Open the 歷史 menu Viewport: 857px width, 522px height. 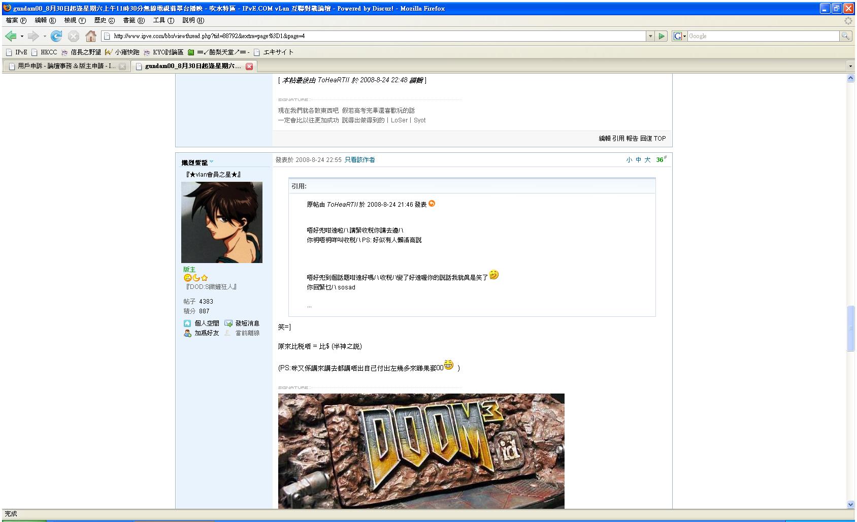104,20
